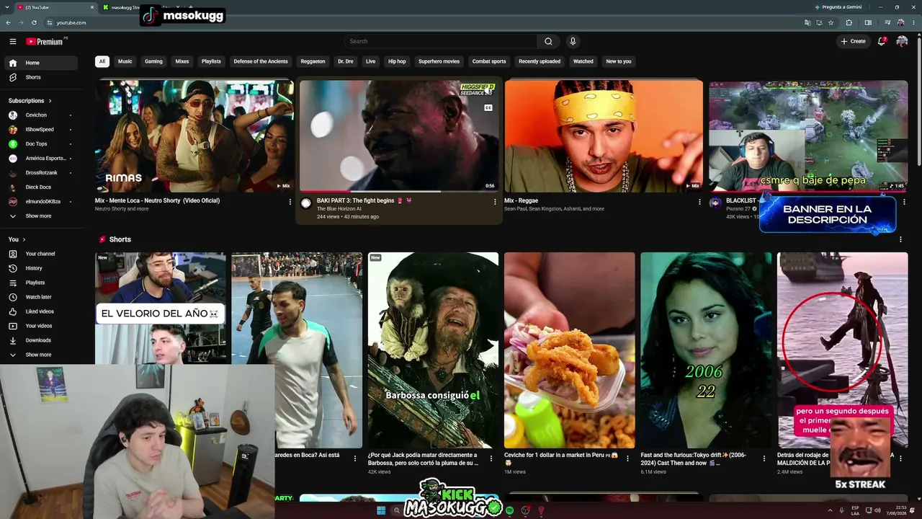Open options for Ceviche for 1 dollar short
The height and width of the screenshot is (519, 922).
pyautogui.click(x=627, y=458)
